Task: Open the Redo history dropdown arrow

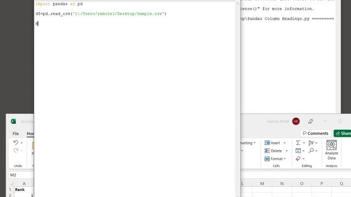Action: click(x=22, y=151)
